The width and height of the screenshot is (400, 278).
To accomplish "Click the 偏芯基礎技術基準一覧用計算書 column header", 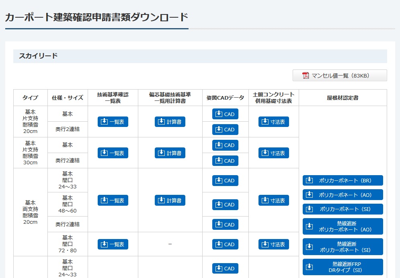I will (170, 98).
